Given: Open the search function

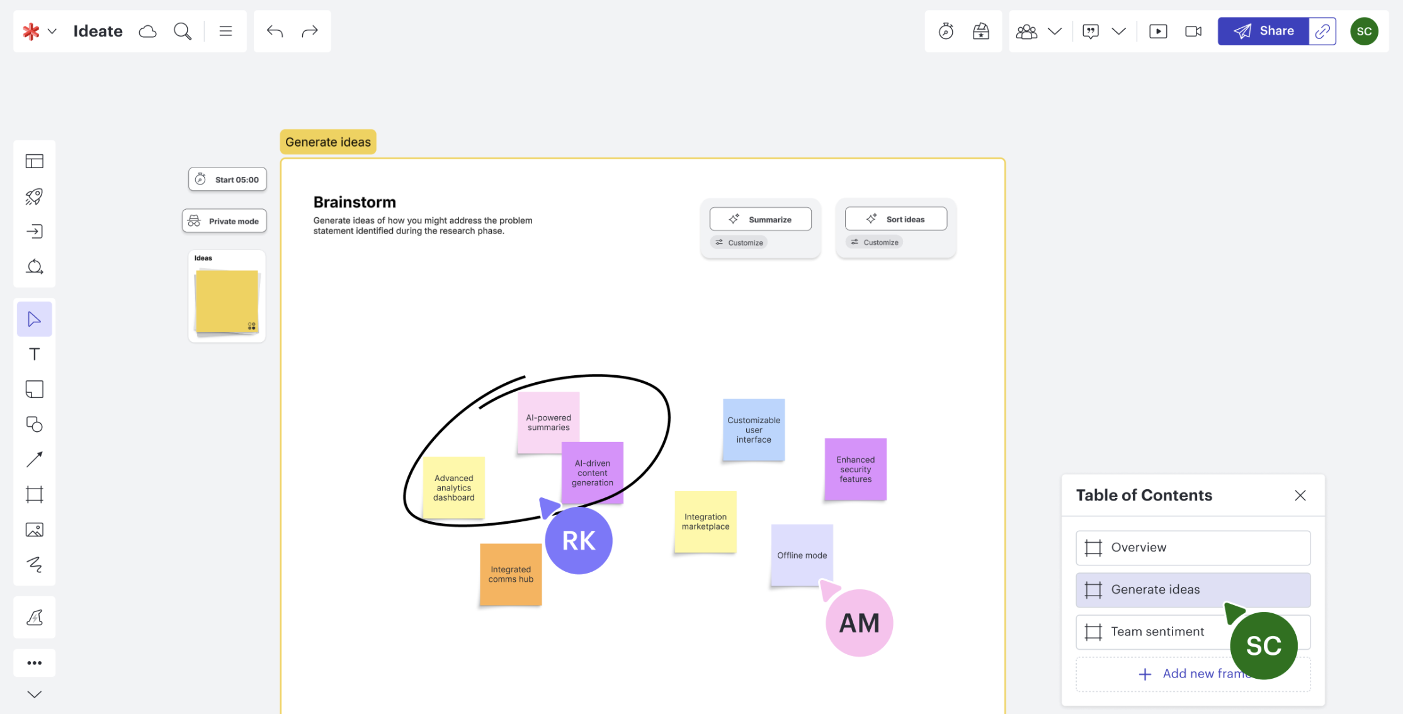Looking at the screenshot, I should click(183, 31).
